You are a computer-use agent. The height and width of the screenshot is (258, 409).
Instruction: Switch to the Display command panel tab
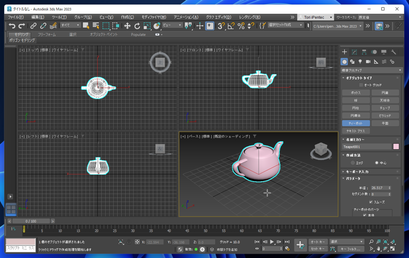(384, 52)
